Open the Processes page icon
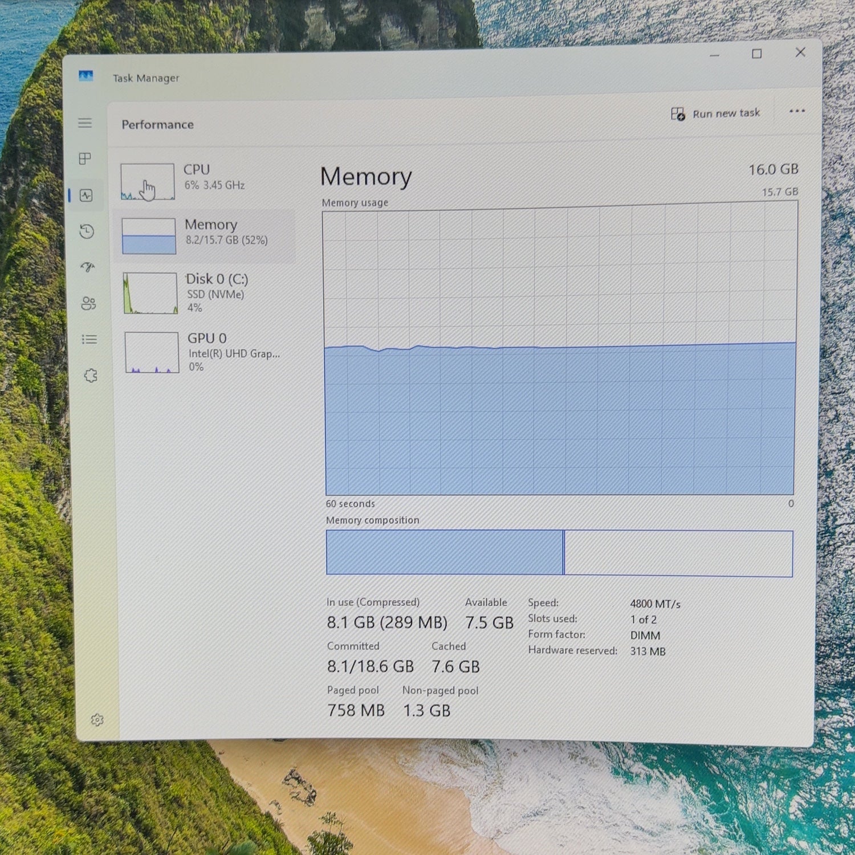This screenshot has width=855, height=855. [85, 158]
